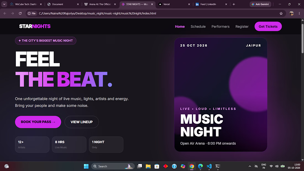Close the Vercel tab
Viewport: 304px width, 171px height.
(x=189, y=4)
